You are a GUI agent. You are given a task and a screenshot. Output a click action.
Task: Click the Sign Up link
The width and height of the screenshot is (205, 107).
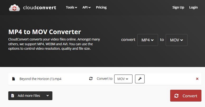(x=178, y=7)
